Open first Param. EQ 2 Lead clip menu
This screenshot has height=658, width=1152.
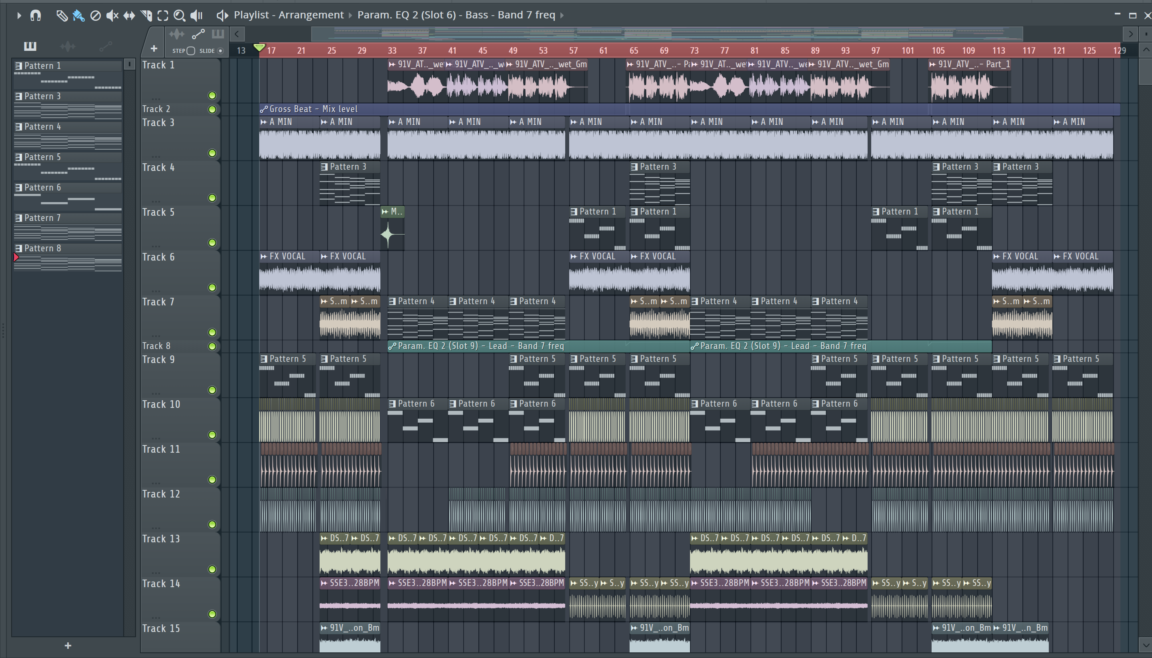click(392, 346)
